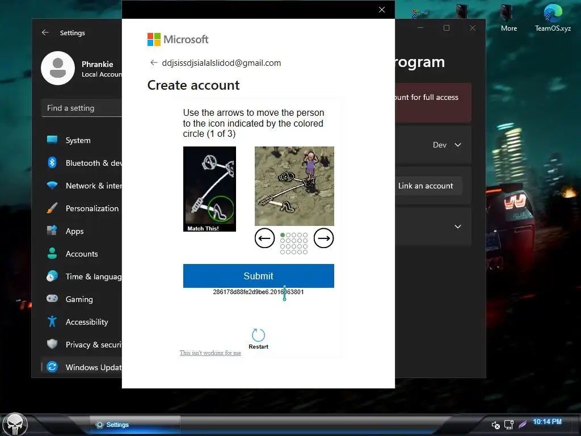This screenshot has height=436, width=581.
Task: Open 'This isn't working for me' link
Action: [210, 353]
